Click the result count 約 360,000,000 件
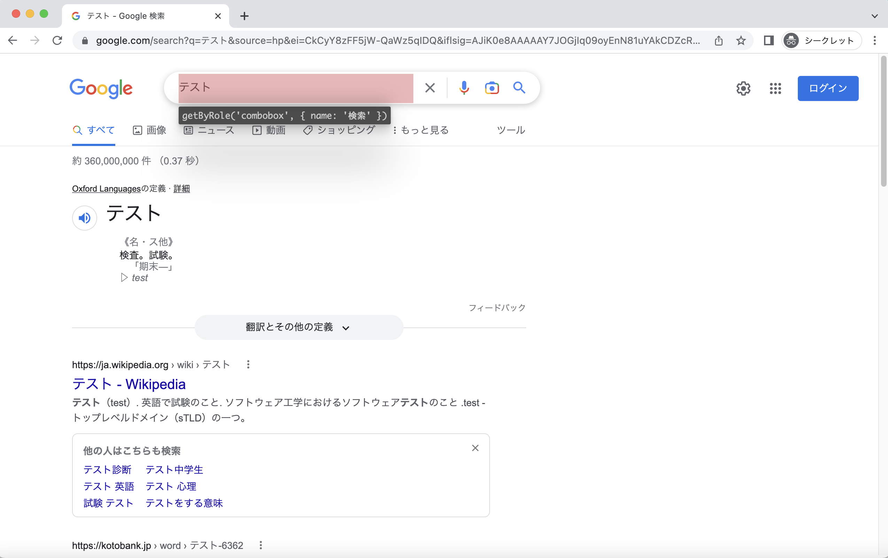888x558 pixels. pyautogui.click(x=112, y=161)
